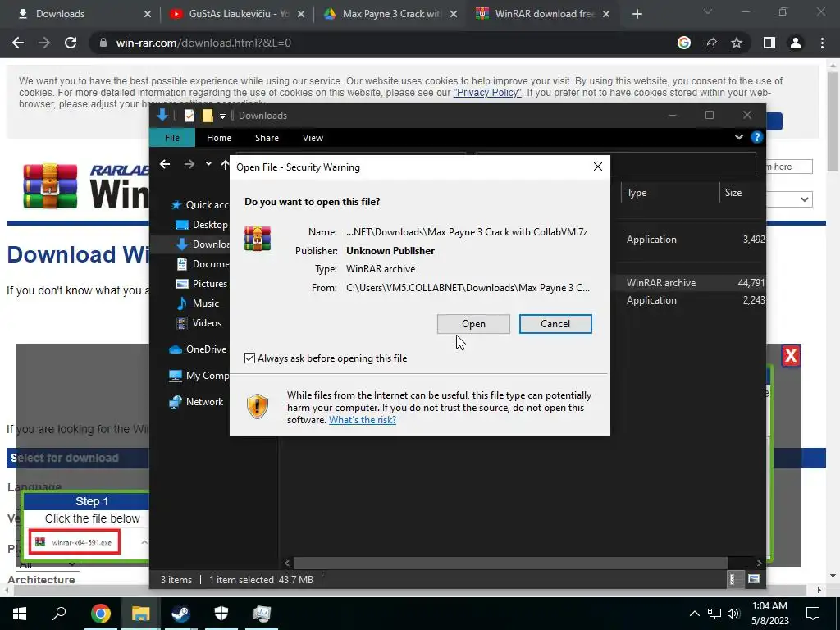Select Network in explorer sidebar
The height and width of the screenshot is (630, 840).
[196, 402]
